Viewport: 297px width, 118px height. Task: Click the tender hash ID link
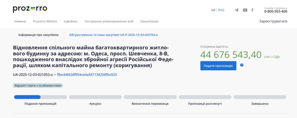click(x=87, y=75)
